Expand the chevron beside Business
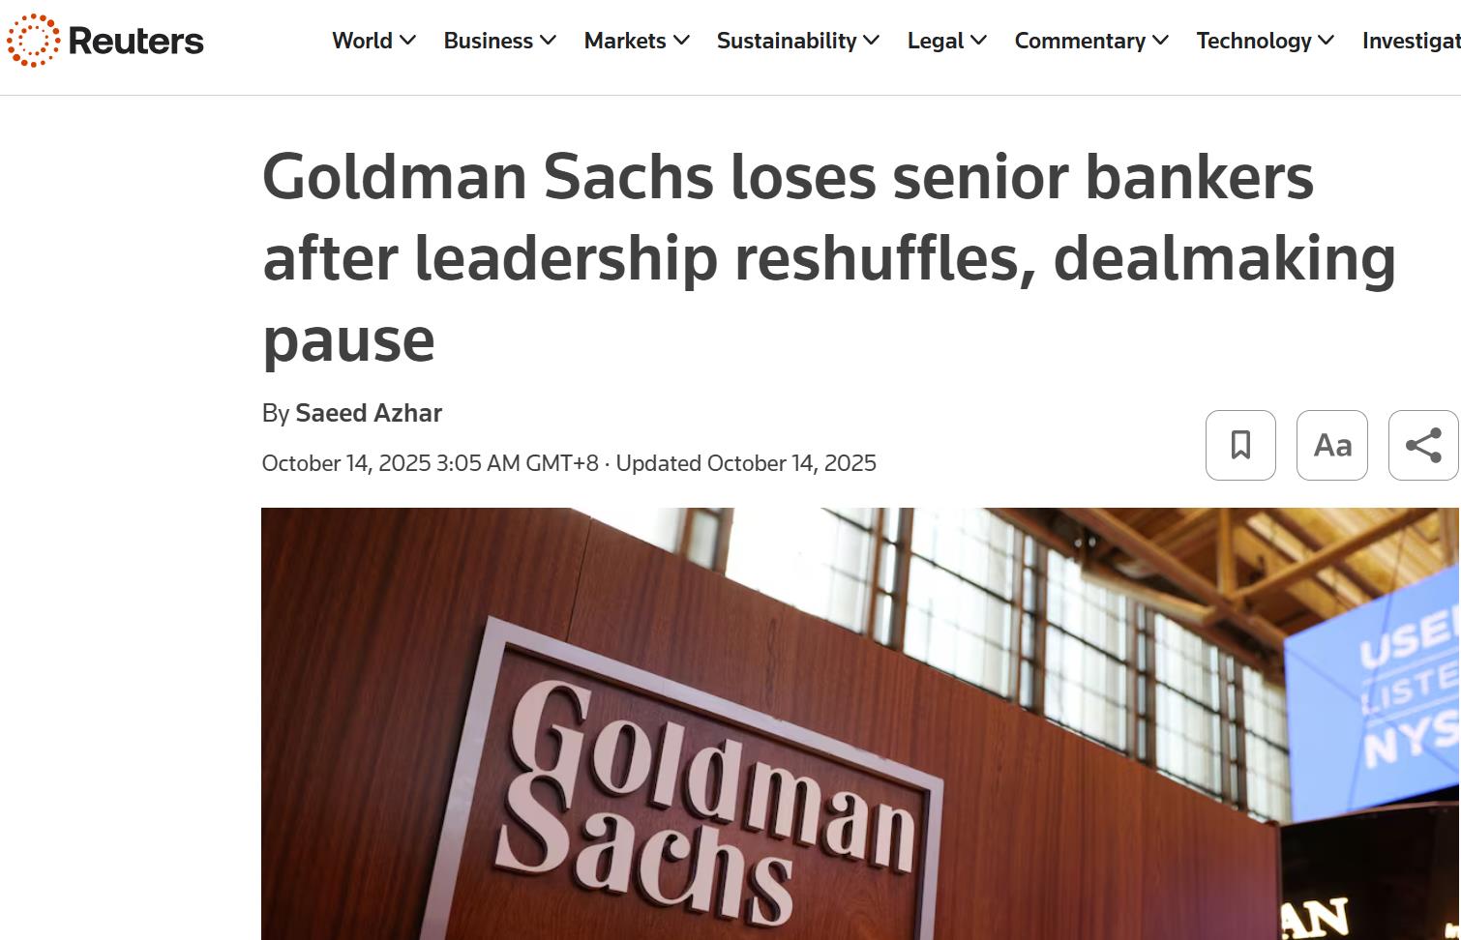Screen dimensions: 1461x940 pyautogui.click(x=549, y=41)
